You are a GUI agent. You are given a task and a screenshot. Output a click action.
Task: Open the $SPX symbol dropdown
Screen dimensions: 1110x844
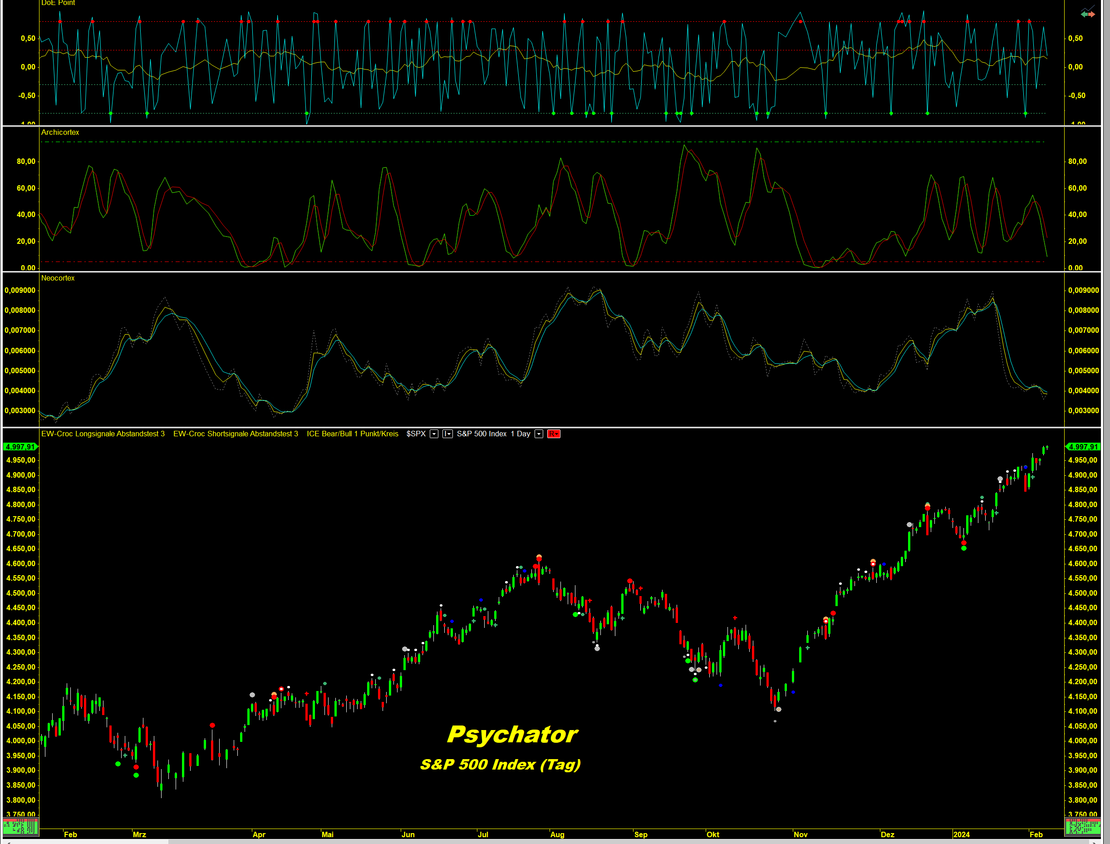pos(434,434)
